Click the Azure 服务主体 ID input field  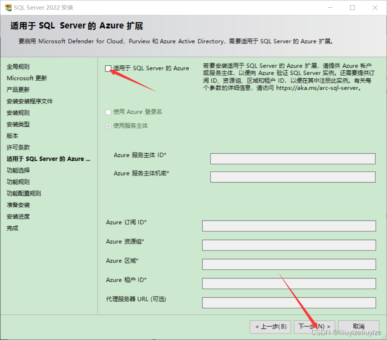coord(293,159)
